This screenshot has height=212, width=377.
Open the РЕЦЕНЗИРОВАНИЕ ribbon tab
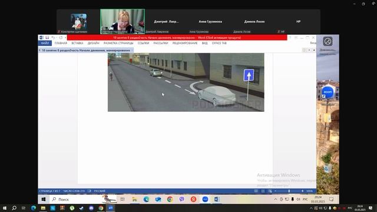pyautogui.click(x=184, y=43)
